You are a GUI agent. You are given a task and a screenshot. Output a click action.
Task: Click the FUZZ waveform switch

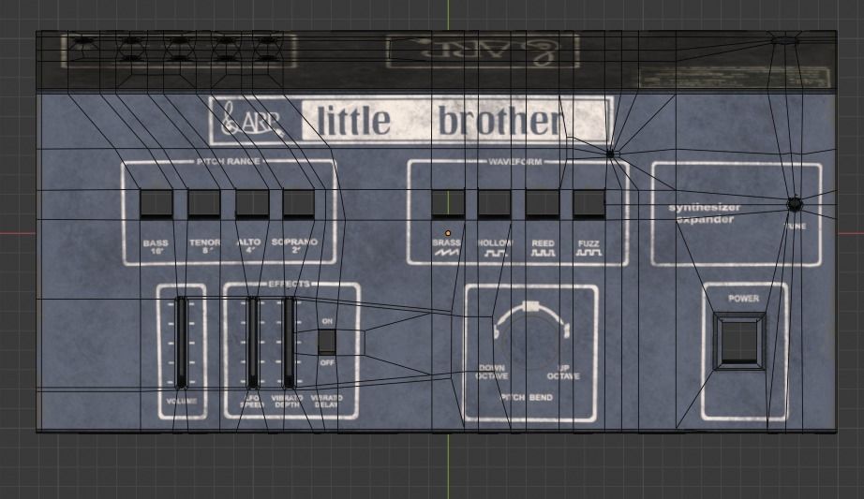click(589, 204)
